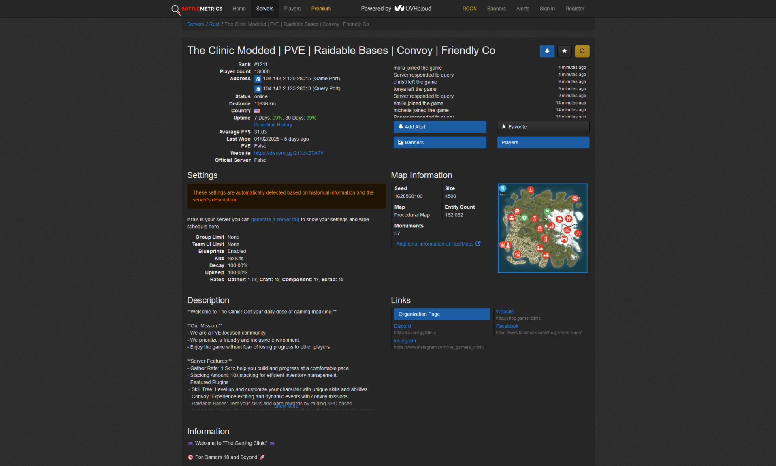Click the blue bell alert icon button
The image size is (776, 466).
tap(547, 51)
